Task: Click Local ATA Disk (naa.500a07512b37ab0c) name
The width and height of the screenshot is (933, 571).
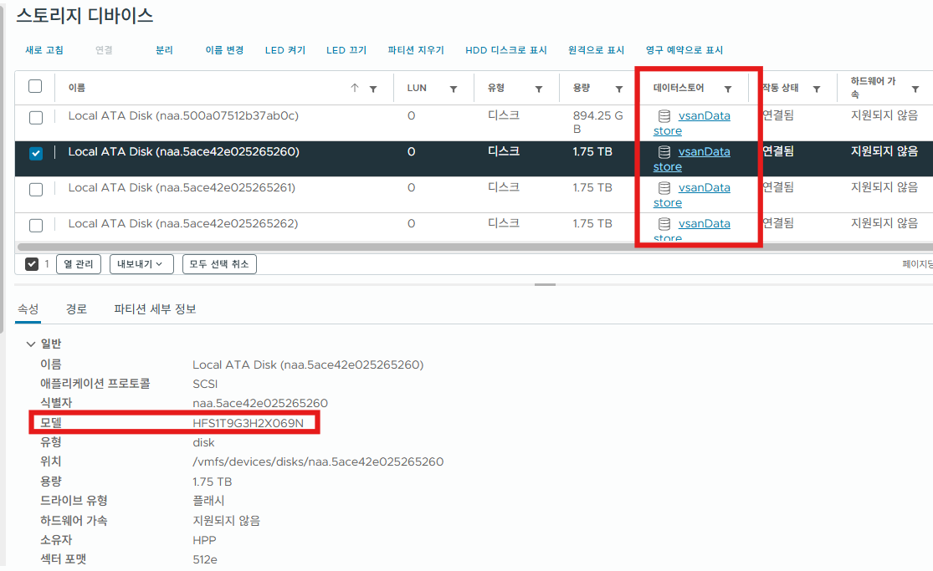Action: click(183, 116)
